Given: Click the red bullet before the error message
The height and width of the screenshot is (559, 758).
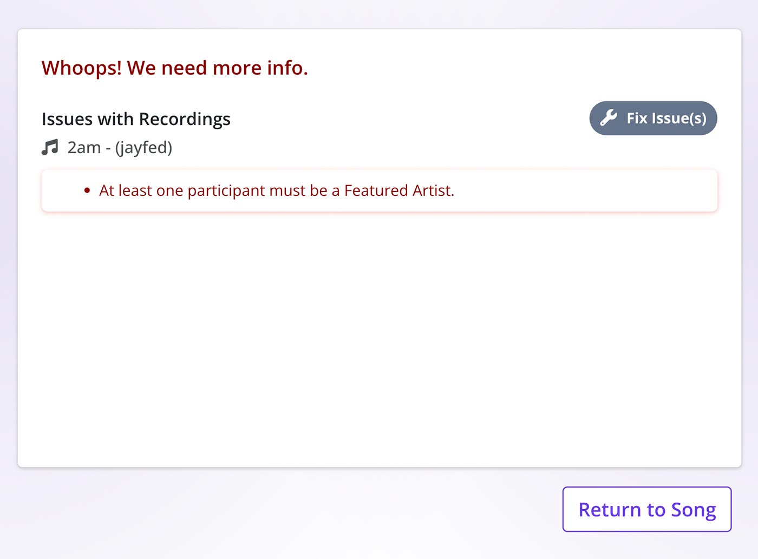Looking at the screenshot, I should tap(87, 190).
